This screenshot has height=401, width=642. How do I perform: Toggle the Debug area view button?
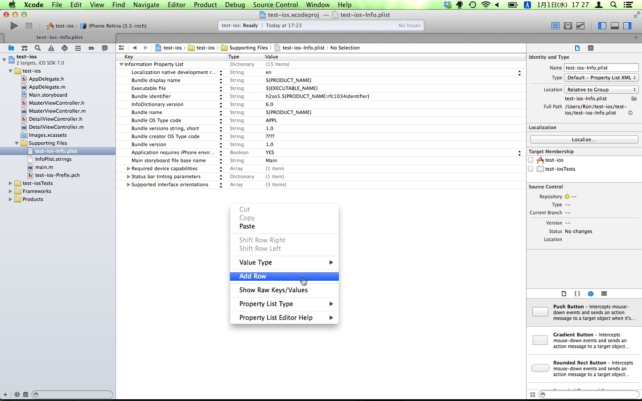click(x=615, y=26)
